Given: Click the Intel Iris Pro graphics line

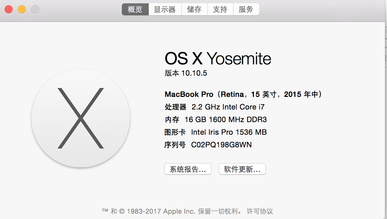Looking at the screenshot, I should point(216,132).
